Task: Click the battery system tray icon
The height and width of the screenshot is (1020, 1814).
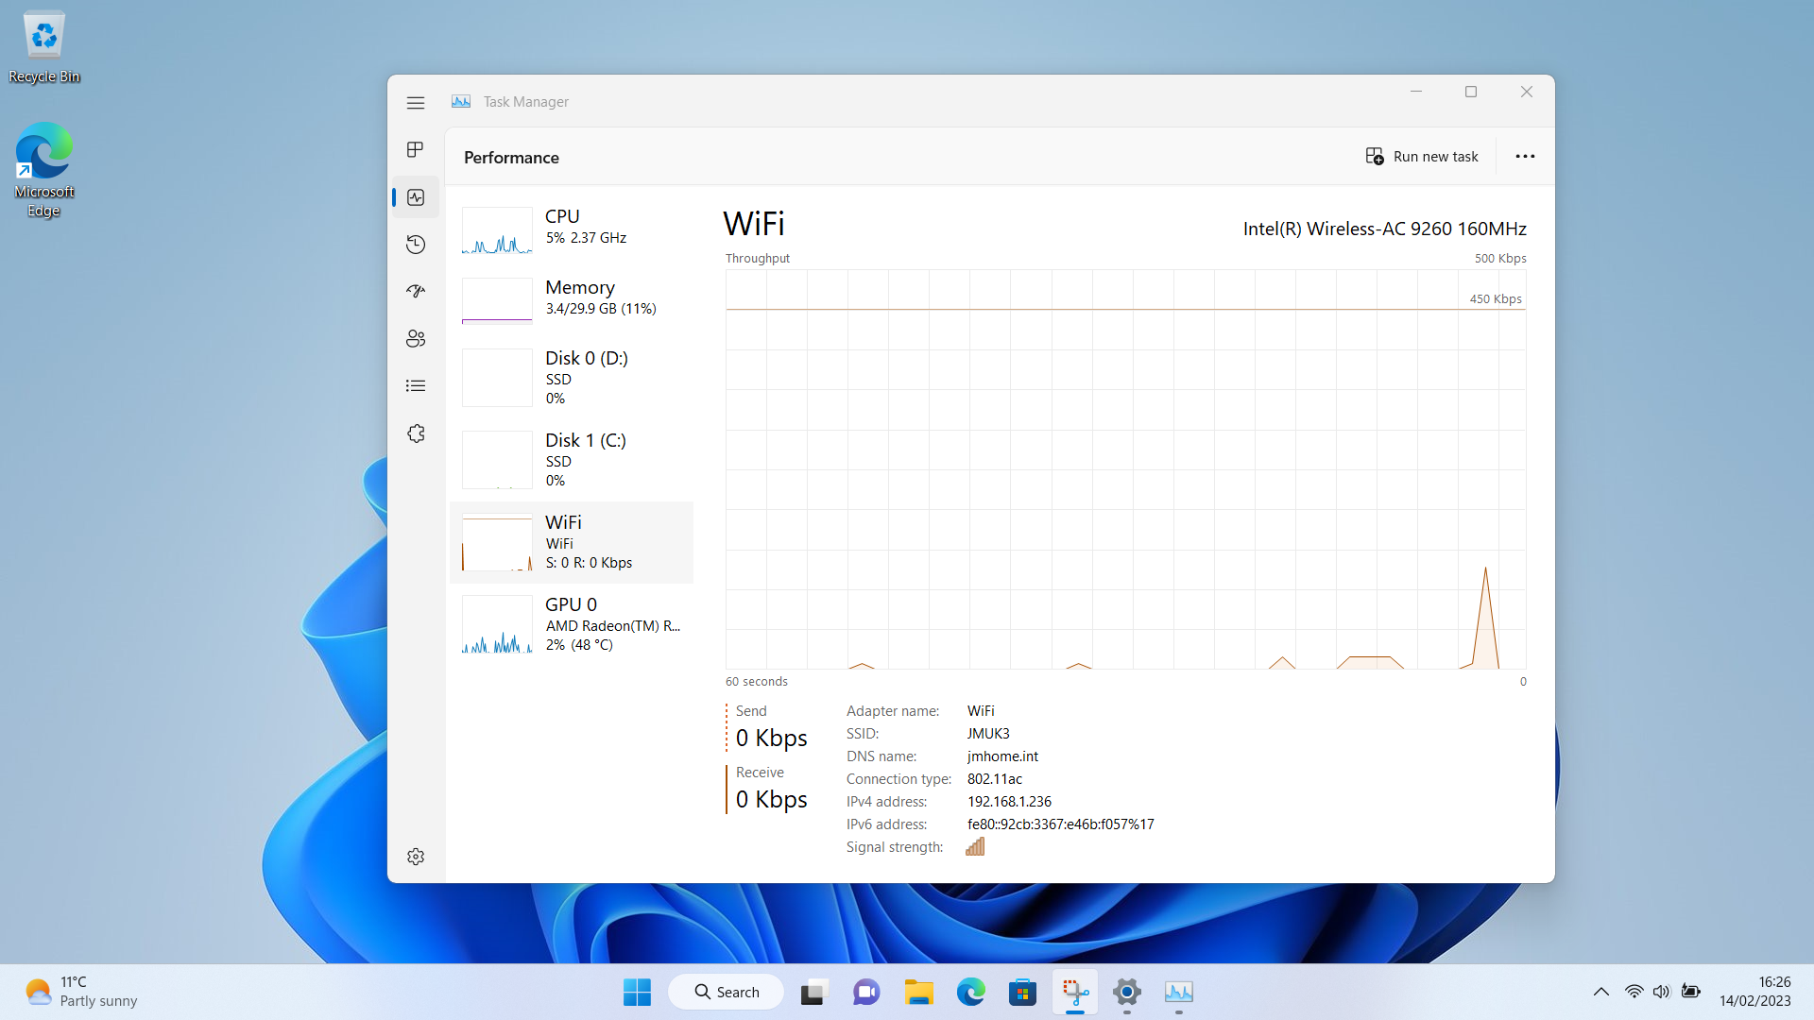Action: [x=1691, y=992]
